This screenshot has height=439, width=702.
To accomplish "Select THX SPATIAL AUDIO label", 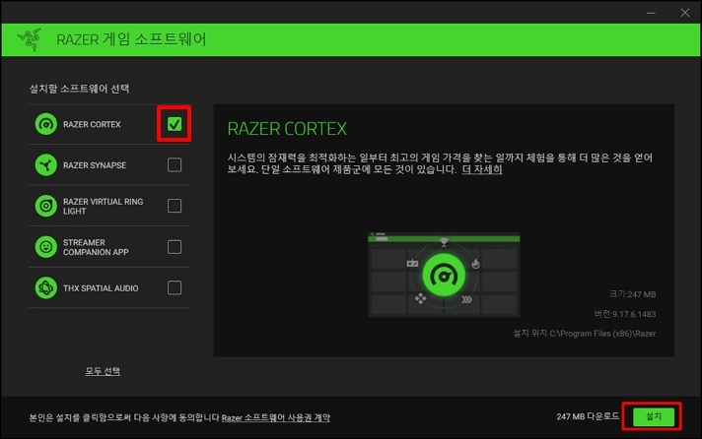I will [x=101, y=288].
